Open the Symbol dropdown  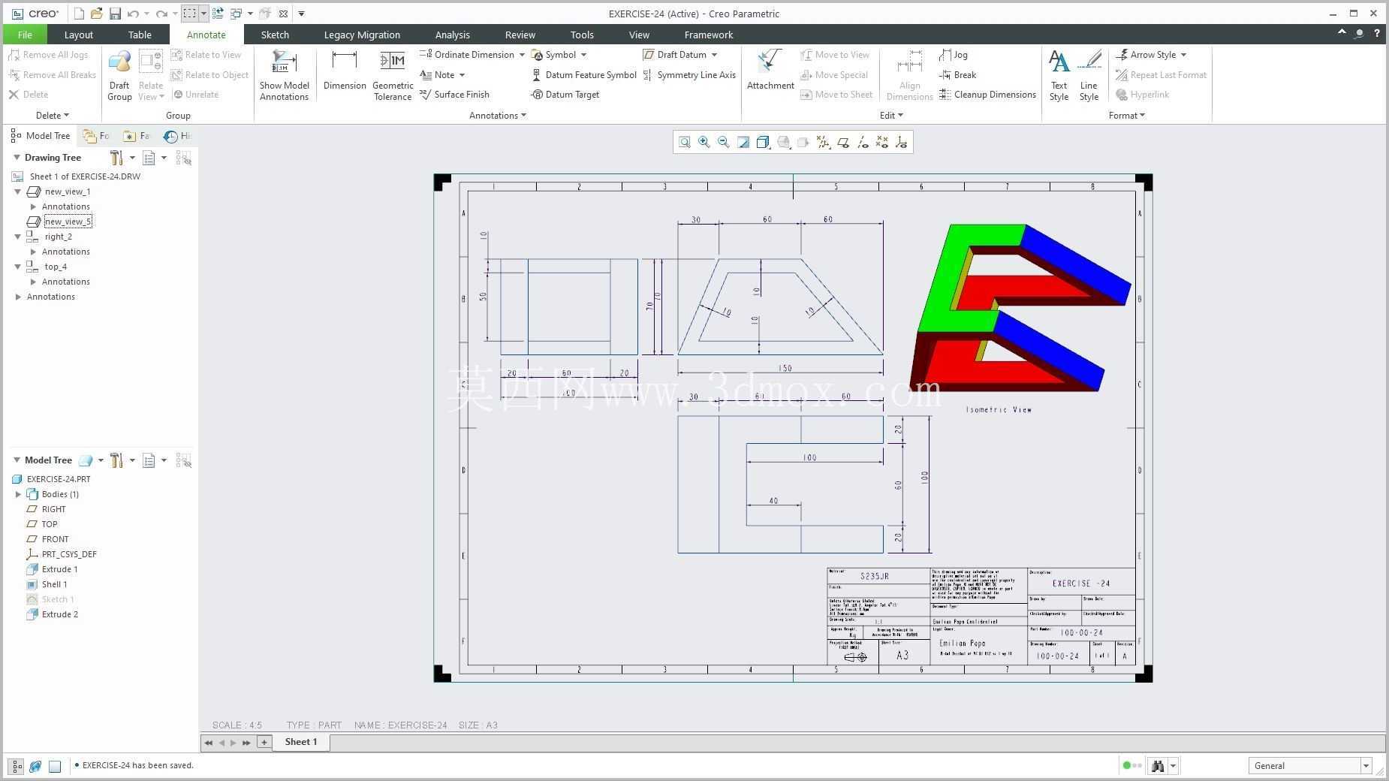583,55
